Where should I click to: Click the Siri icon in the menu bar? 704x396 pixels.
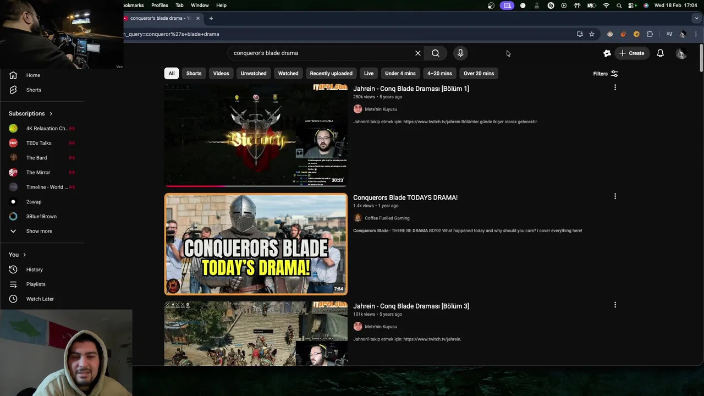(x=646, y=5)
